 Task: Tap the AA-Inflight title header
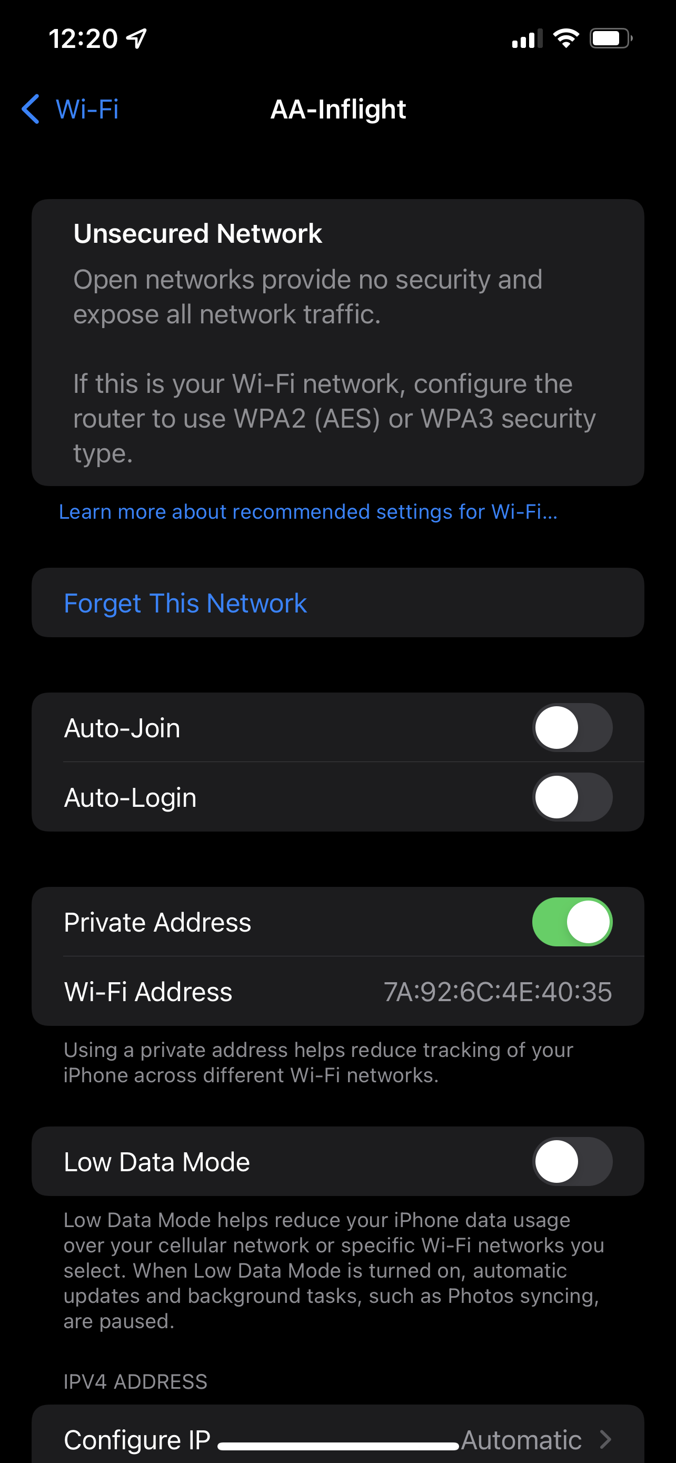(339, 109)
